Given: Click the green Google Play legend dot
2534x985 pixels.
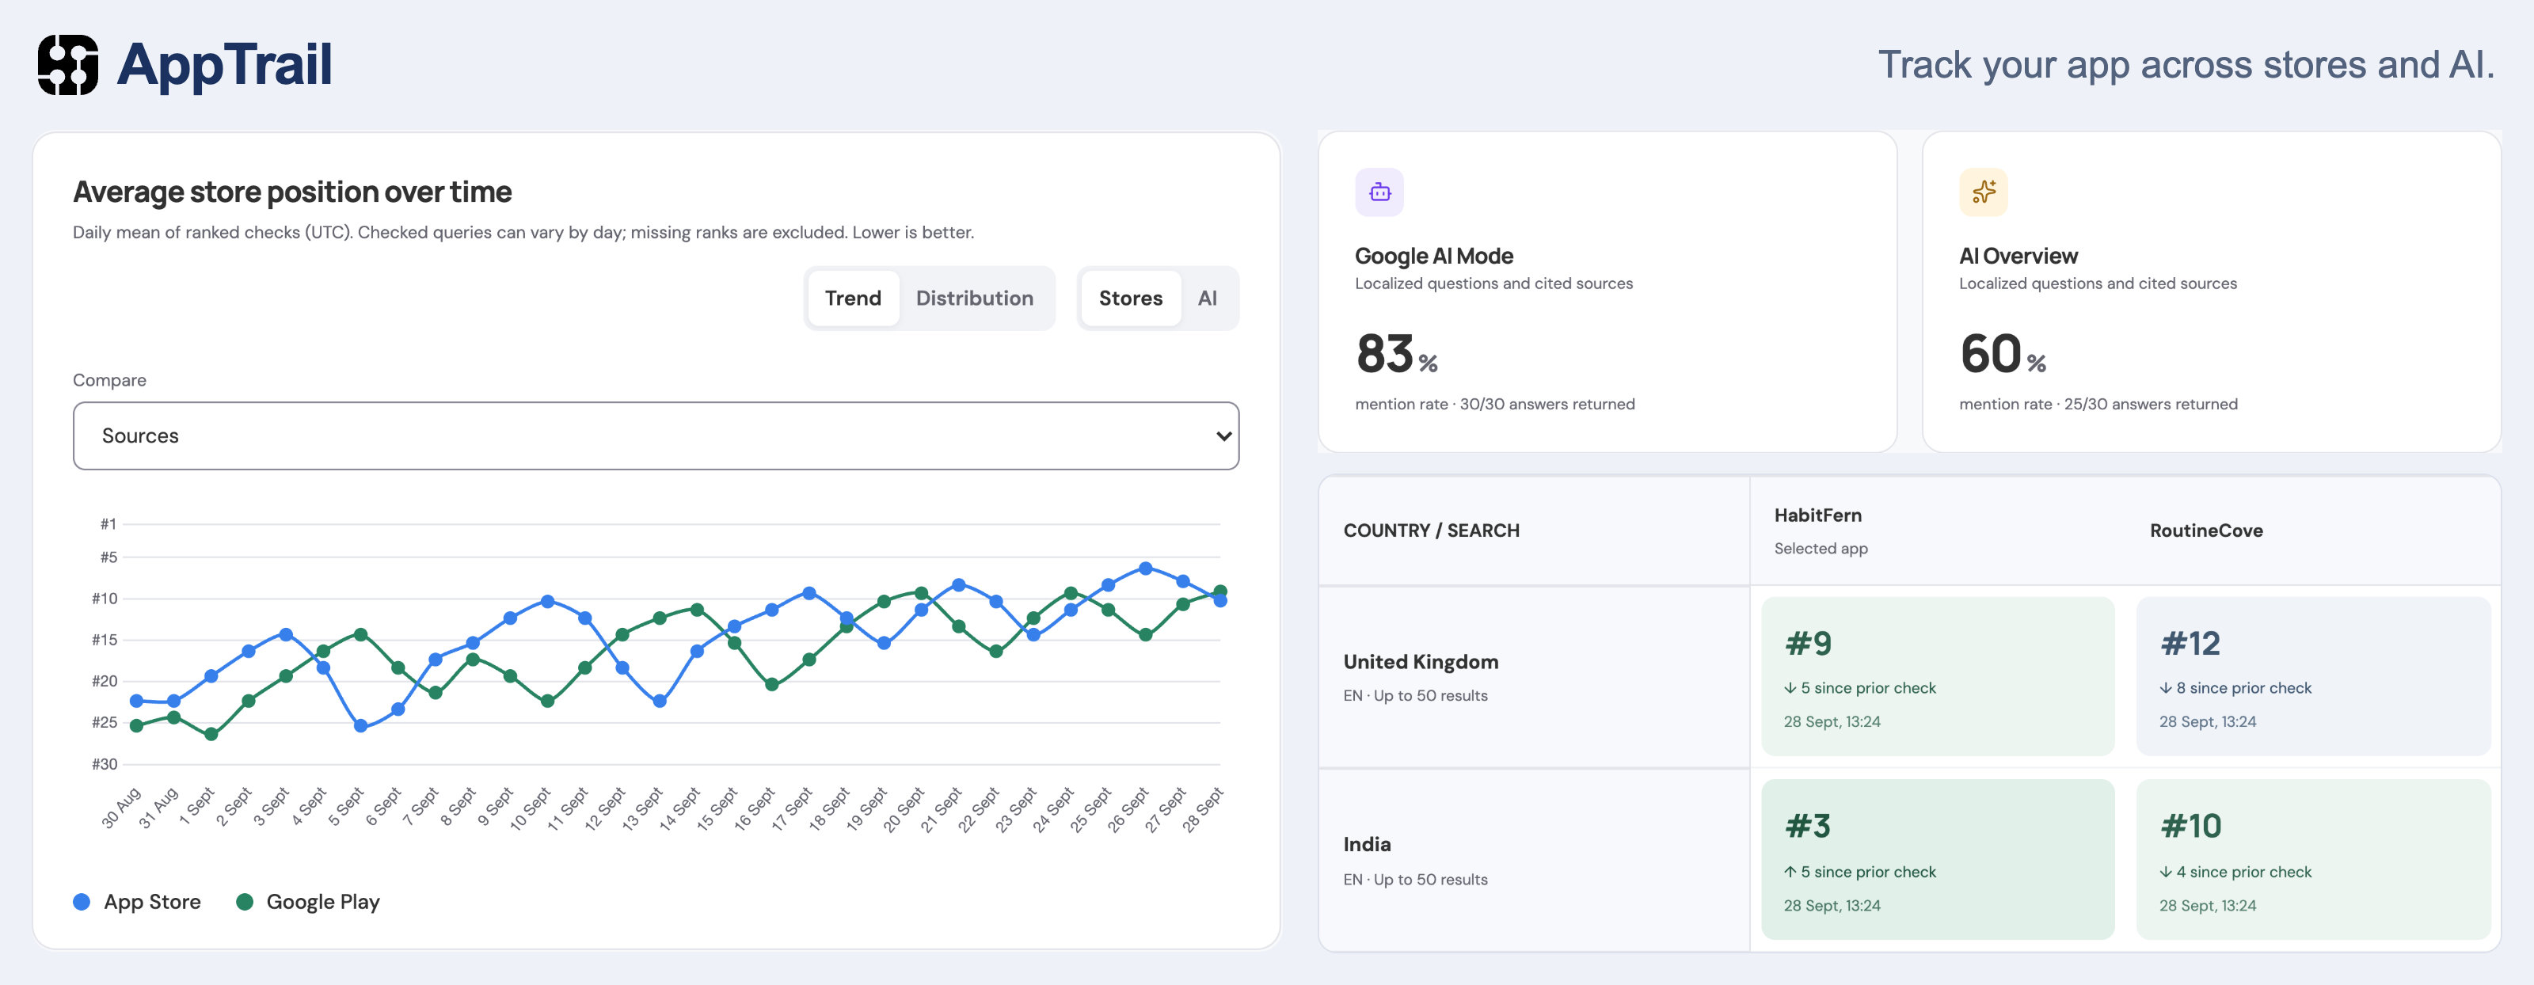Looking at the screenshot, I should [x=245, y=901].
